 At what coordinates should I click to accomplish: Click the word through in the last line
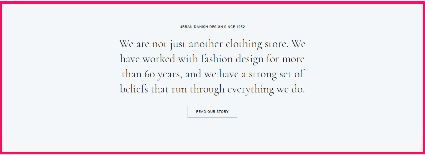point(207,89)
